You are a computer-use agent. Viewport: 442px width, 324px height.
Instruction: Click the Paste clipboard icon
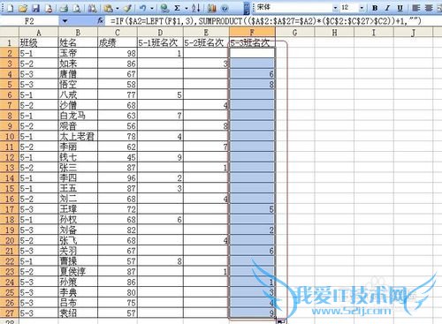(109, 8)
